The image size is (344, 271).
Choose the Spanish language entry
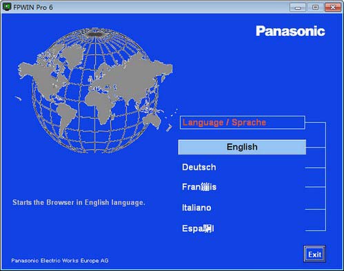198,229
